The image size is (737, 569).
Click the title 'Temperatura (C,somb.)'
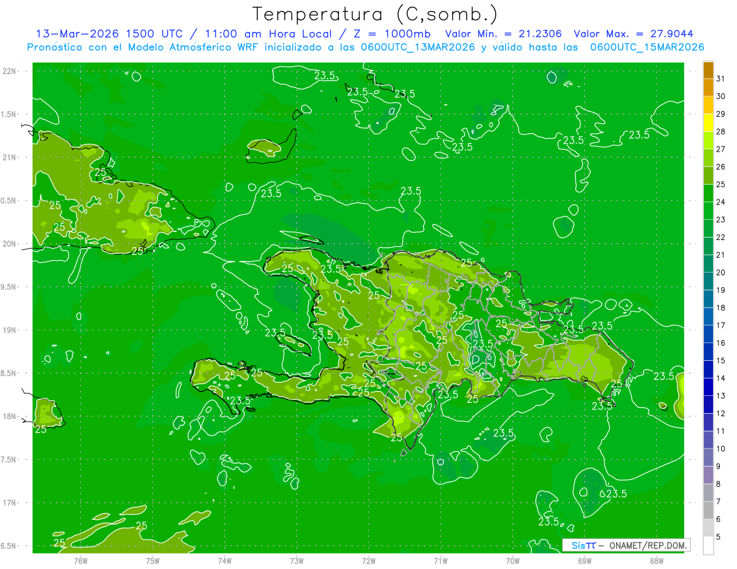coord(375,14)
